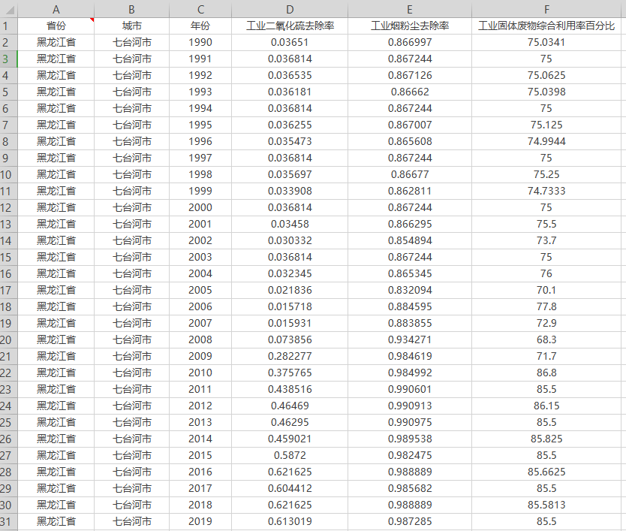Select the 年份 header cell
Image resolution: width=626 pixels, height=531 pixels.
[x=200, y=26]
